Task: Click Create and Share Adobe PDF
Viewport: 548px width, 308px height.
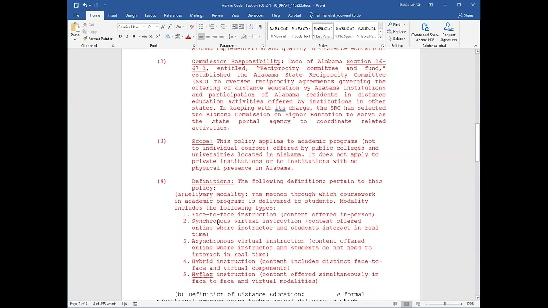Action: coord(425,33)
